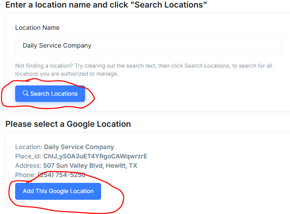Click the phone number (254) 754-5250
Viewport: 290px width, 214px height.
click(x=61, y=175)
